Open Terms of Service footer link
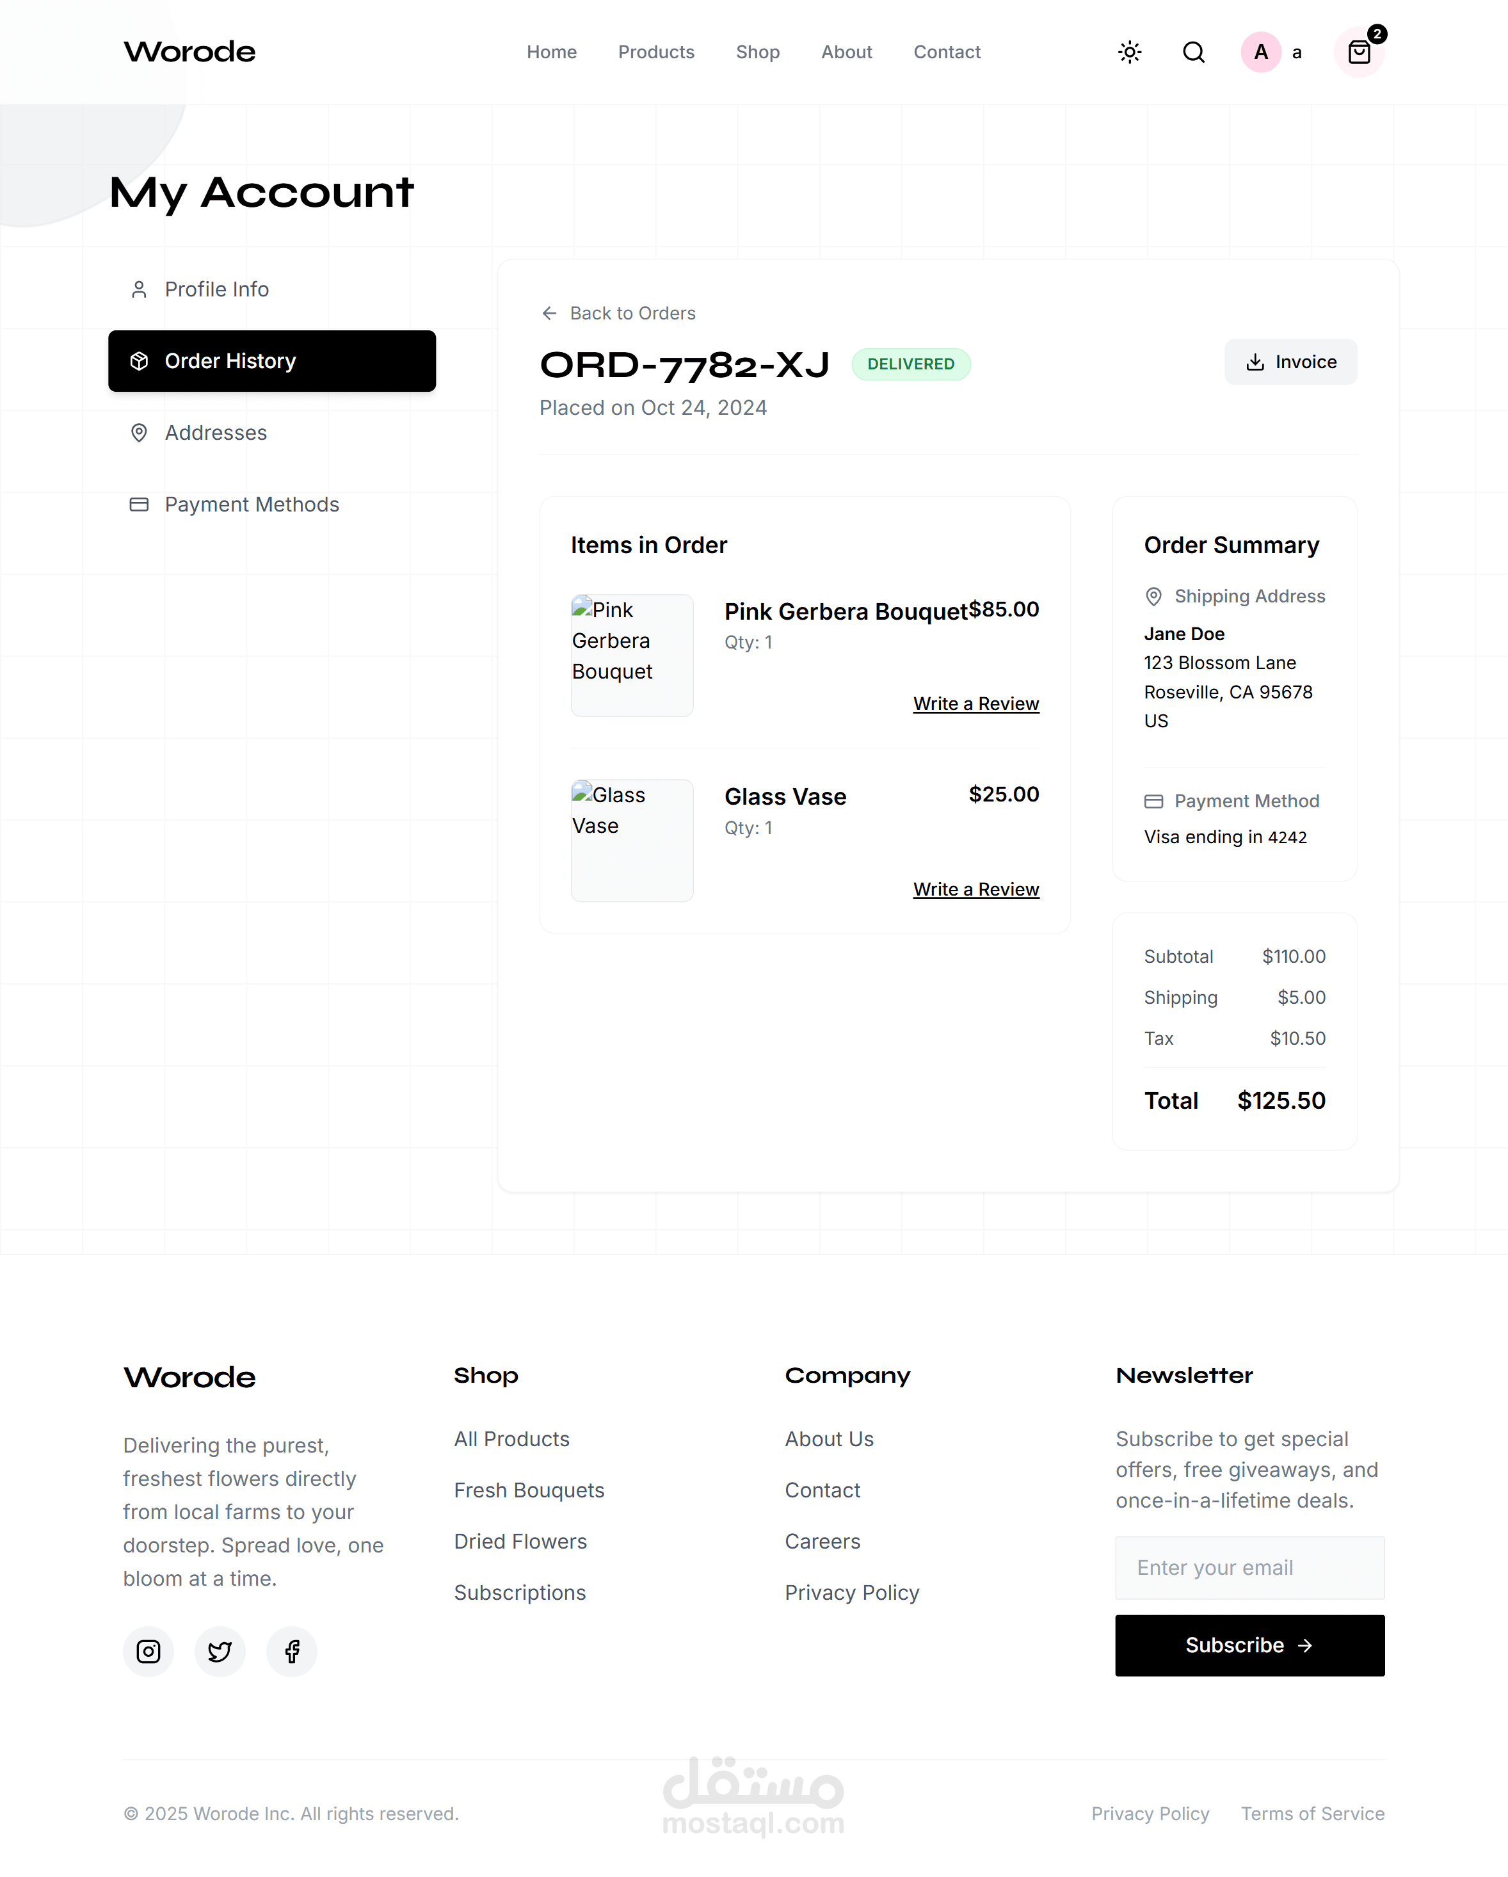Viewport: 1508px width, 1877px height. (x=1311, y=1814)
